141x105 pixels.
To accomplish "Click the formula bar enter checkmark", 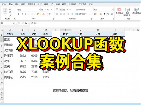I will pos(23,23).
